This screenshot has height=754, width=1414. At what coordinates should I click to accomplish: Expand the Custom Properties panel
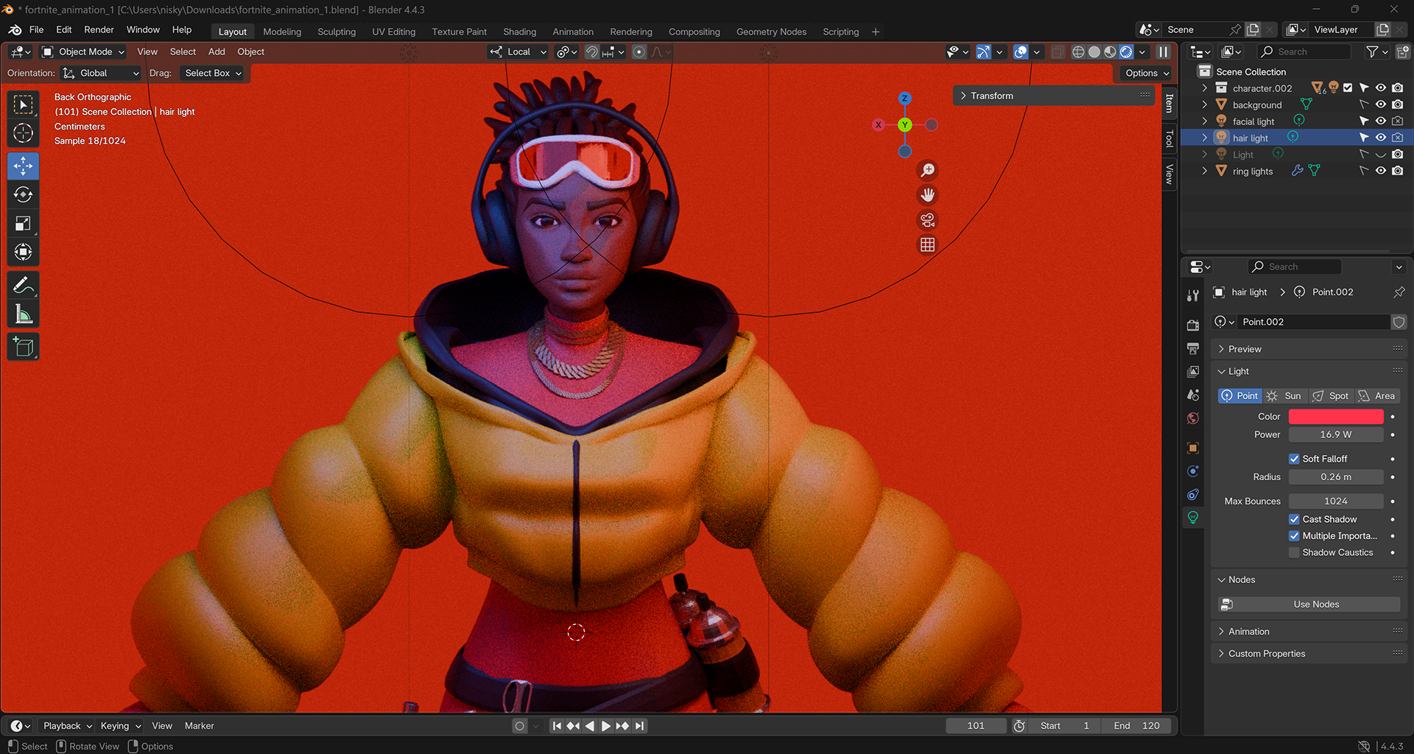coord(1309,654)
